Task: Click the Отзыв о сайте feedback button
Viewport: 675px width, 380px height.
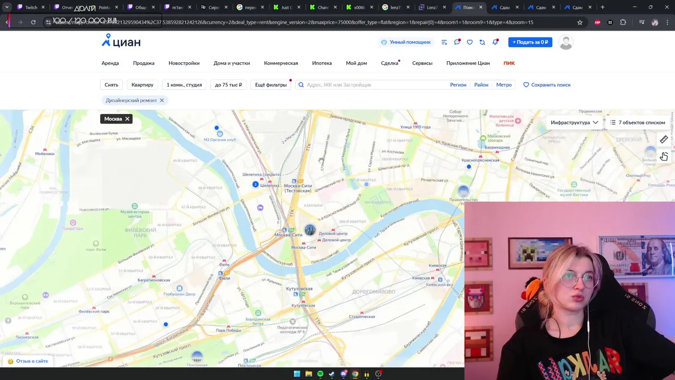Action: pyautogui.click(x=28, y=361)
